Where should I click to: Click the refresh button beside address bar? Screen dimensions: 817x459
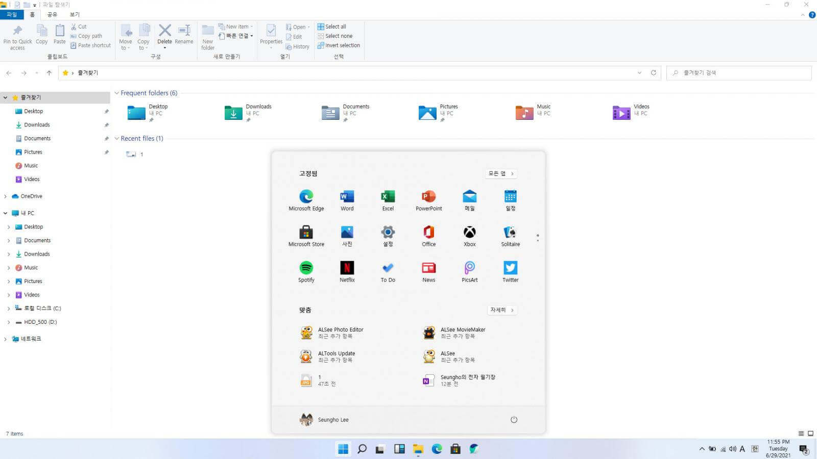tap(653, 73)
